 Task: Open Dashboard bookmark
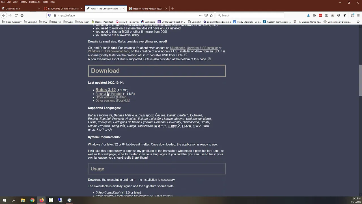coord(148,22)
